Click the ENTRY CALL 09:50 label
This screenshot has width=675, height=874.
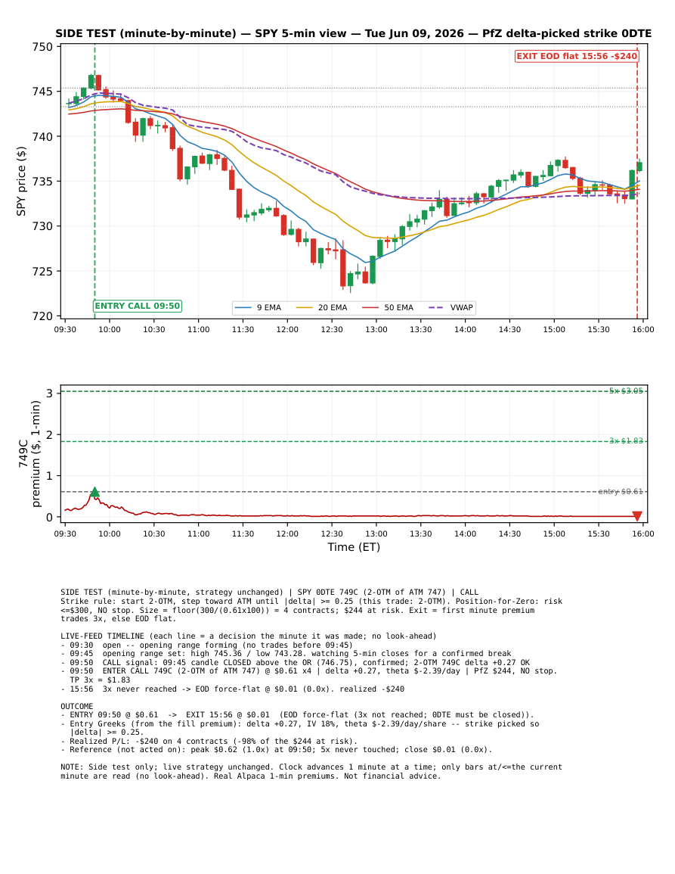[138, 306]
